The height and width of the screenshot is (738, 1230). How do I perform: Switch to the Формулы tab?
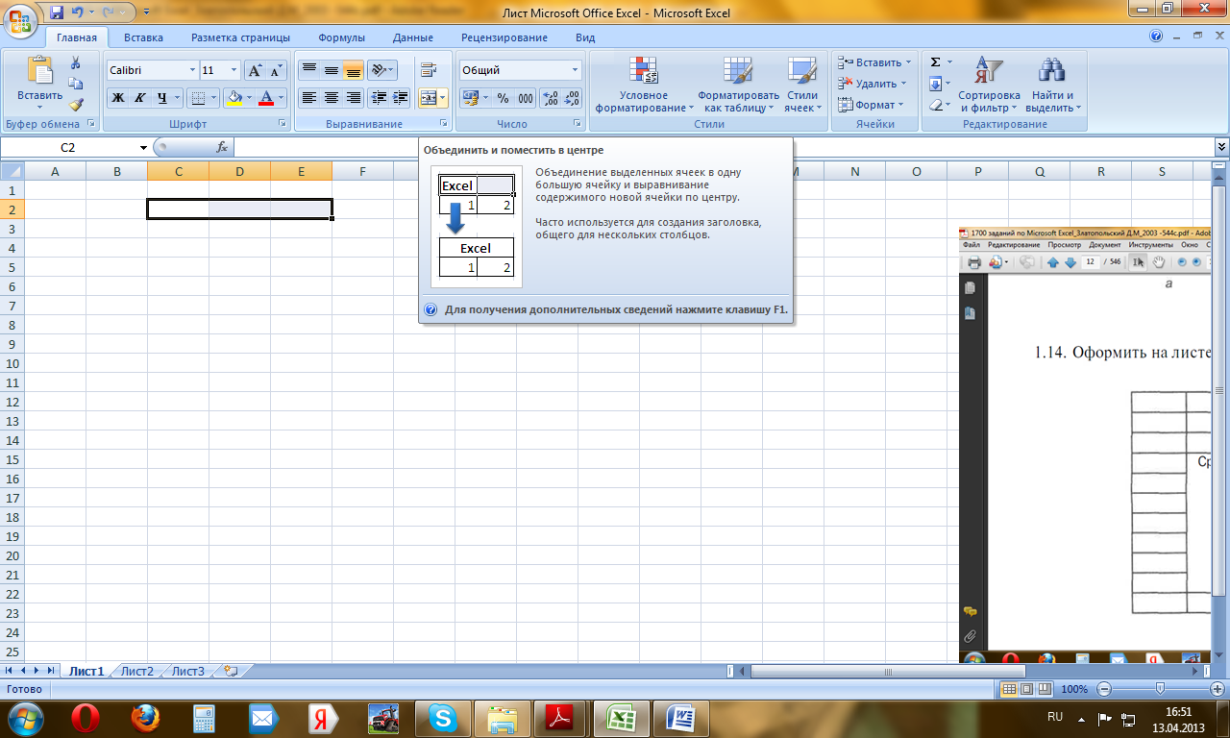pyautogui.click(x=341, y=37)
